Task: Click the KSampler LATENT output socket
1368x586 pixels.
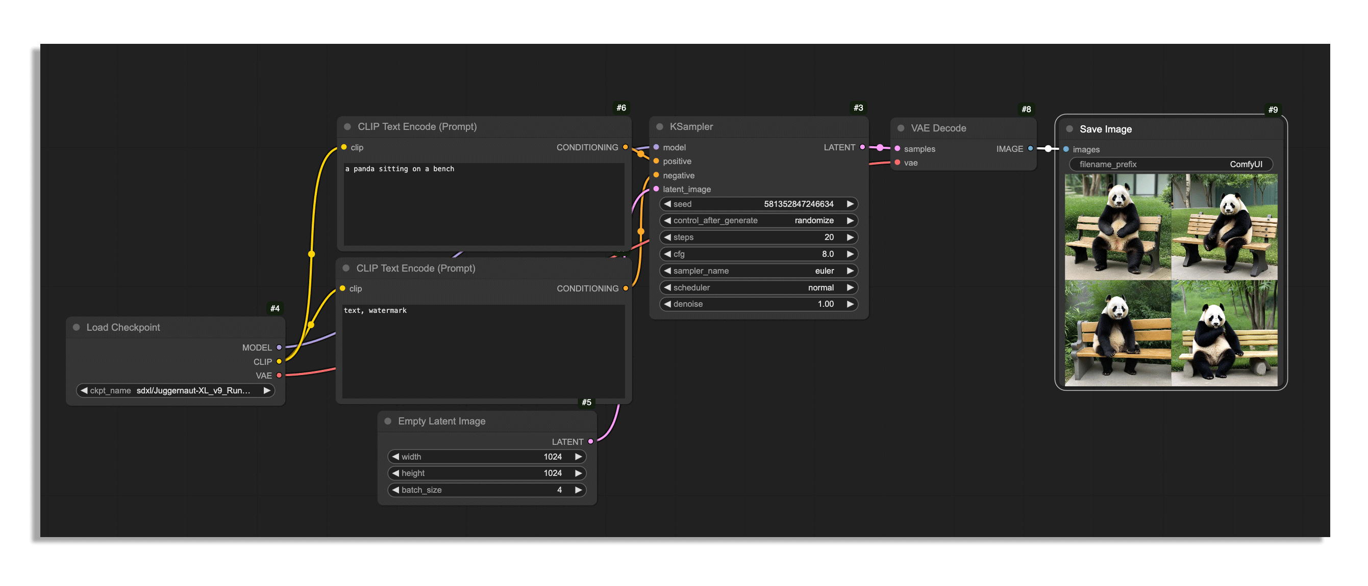Action: pos(862,147)
